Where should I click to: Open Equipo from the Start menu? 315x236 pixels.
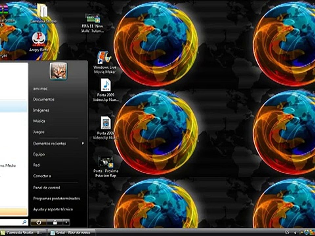(39, 154)
